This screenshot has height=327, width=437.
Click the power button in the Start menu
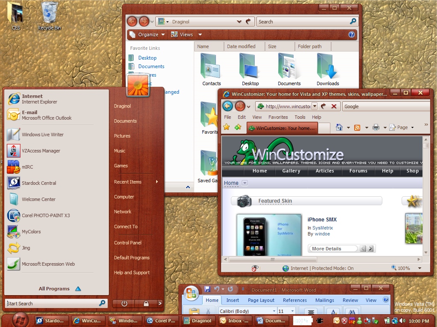click(x=124, y=303)
